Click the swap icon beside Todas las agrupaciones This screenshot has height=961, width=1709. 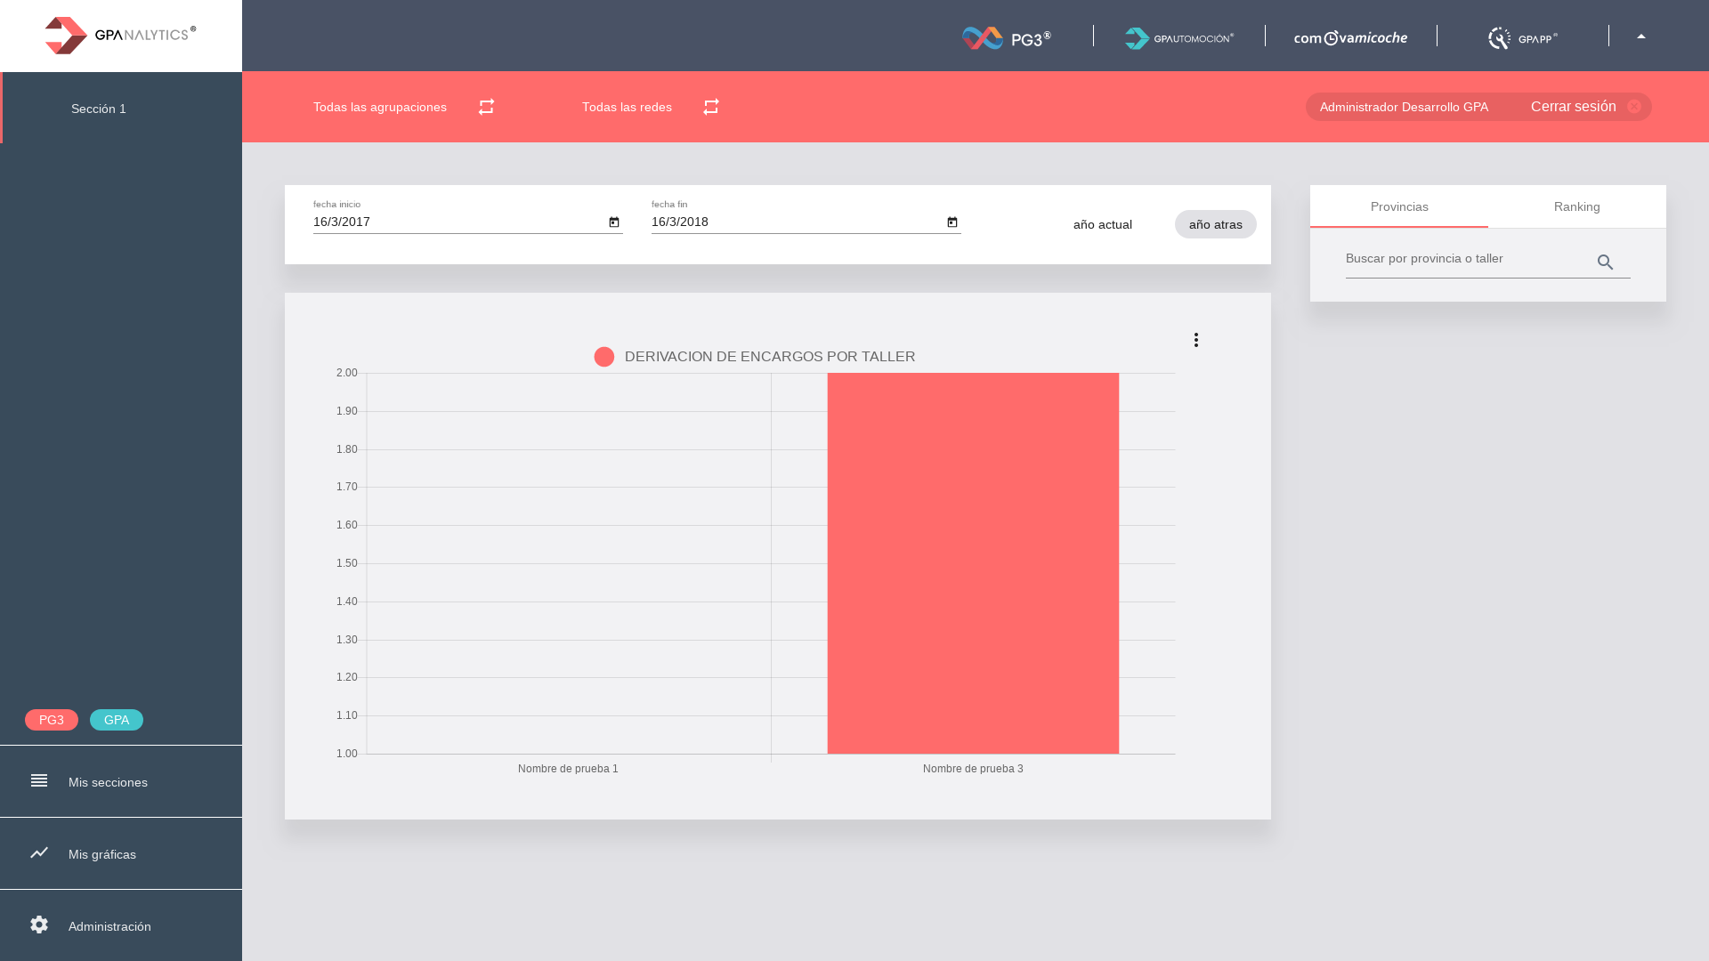coord(486,107)
